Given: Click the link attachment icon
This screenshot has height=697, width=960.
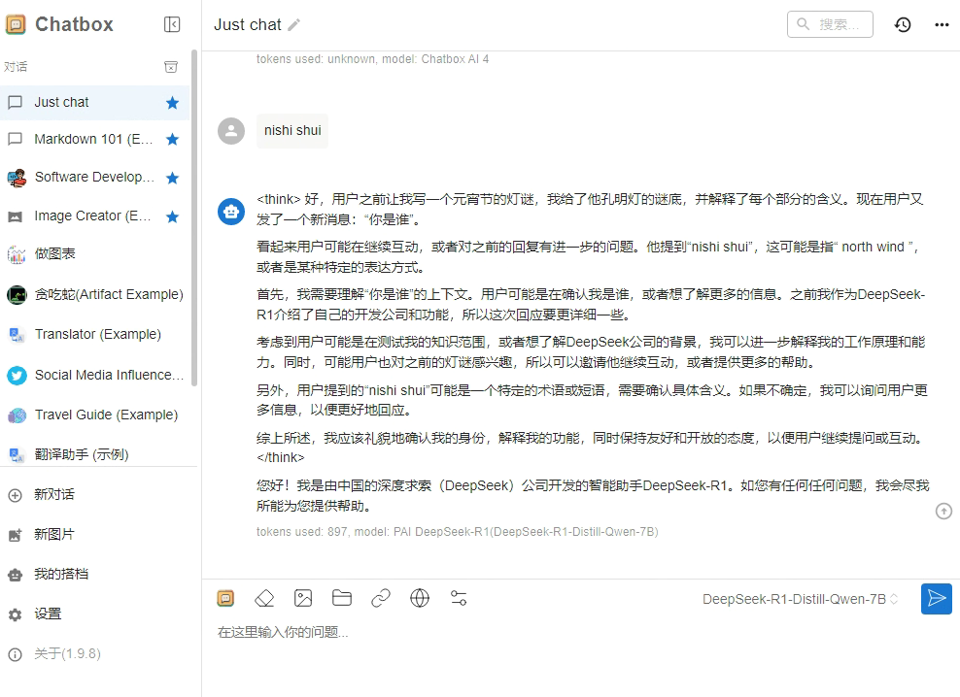Looking at the screenshot, I should 381,598.
